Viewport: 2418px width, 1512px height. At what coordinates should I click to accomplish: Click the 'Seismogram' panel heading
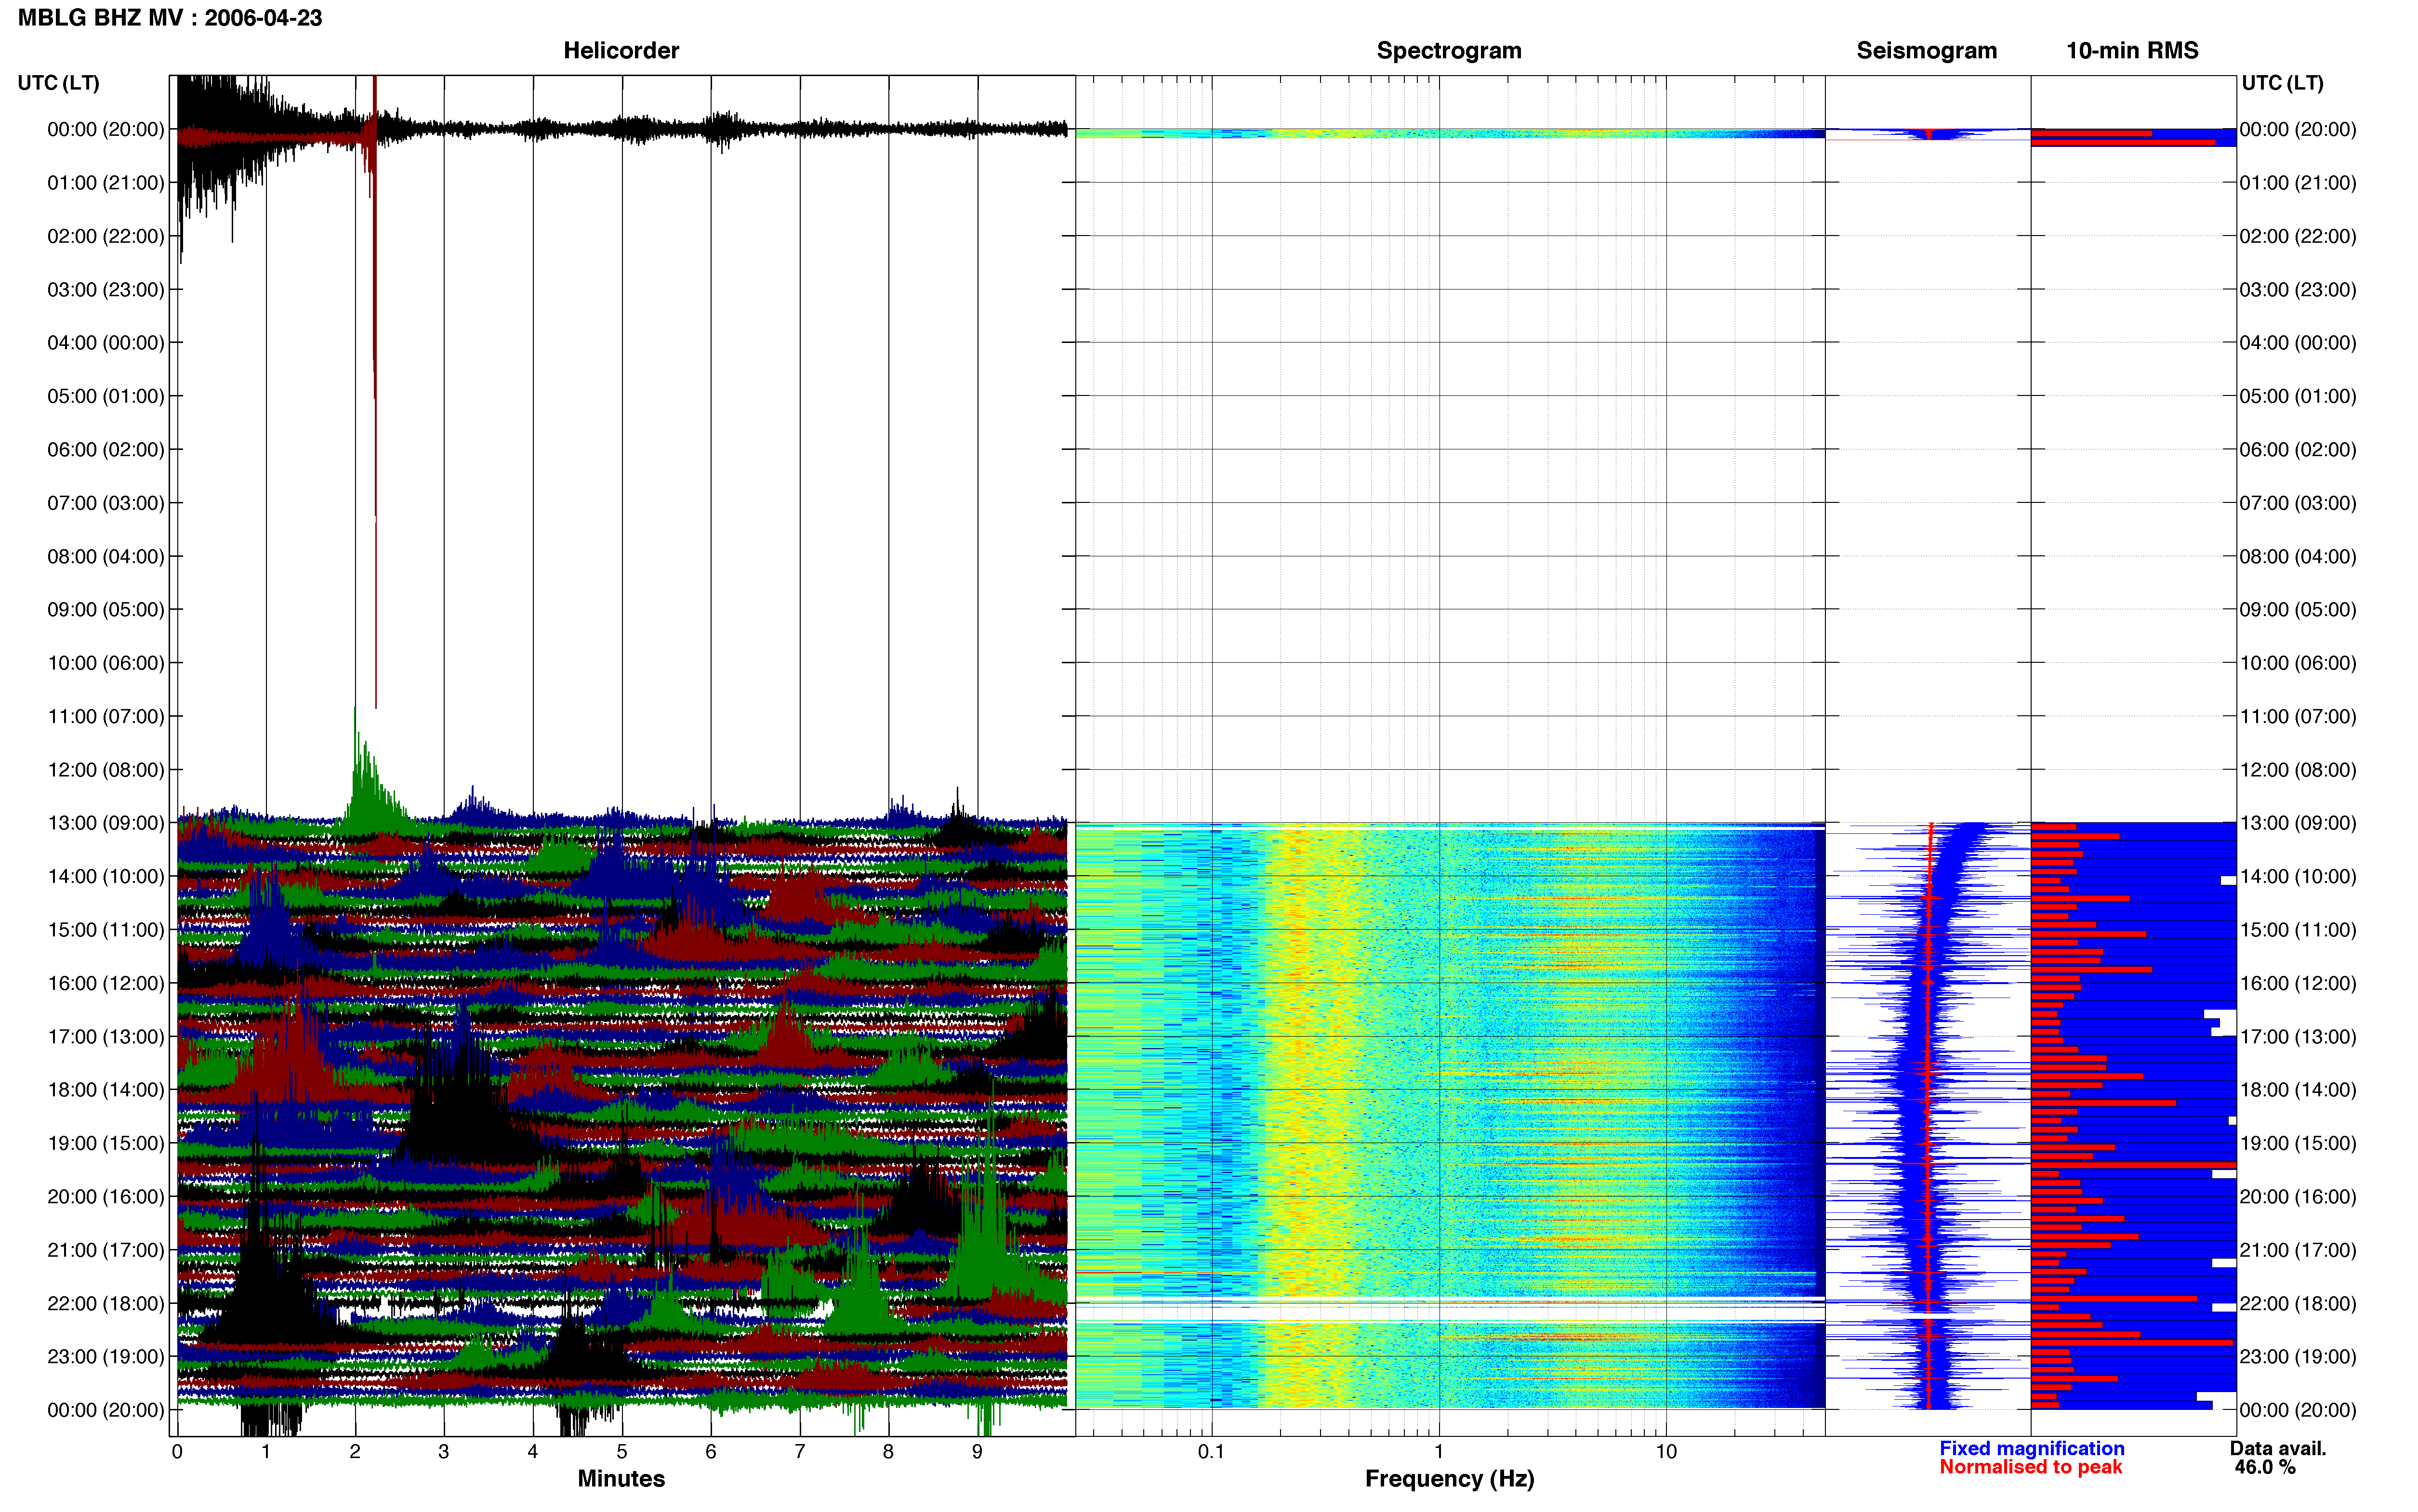pos(1926,51)
